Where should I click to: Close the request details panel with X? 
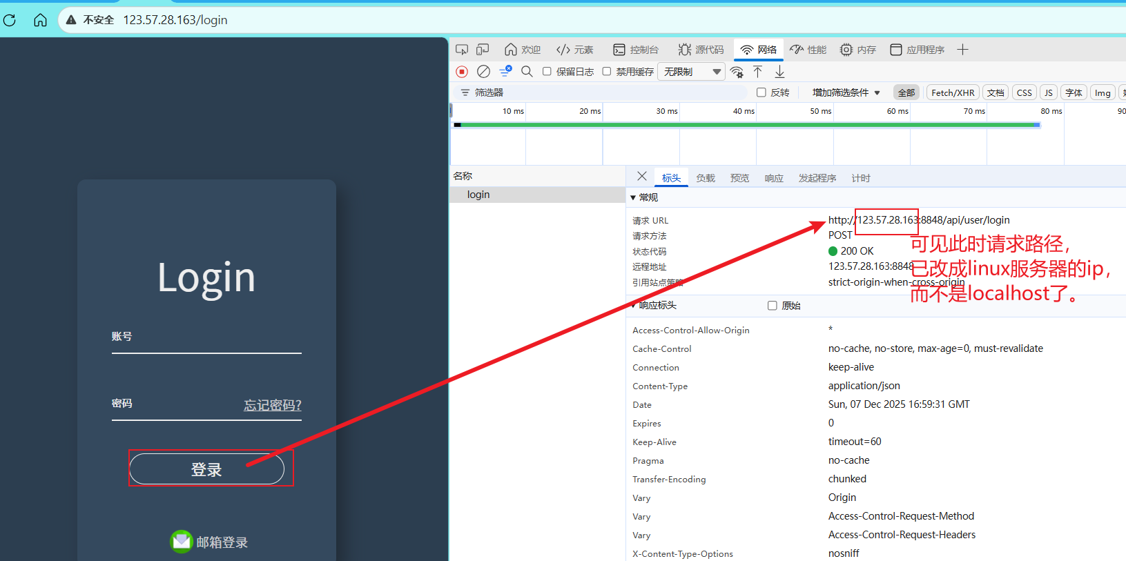click(642, 176)
